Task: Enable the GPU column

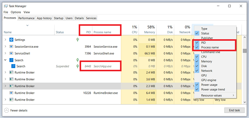Action: point(215,75)
